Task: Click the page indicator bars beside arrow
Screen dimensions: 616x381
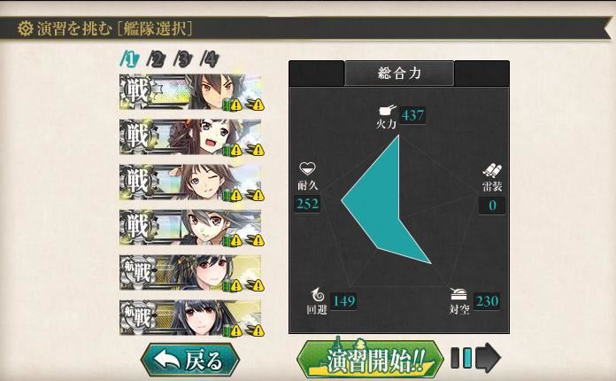Action: [x=461, y=357]
